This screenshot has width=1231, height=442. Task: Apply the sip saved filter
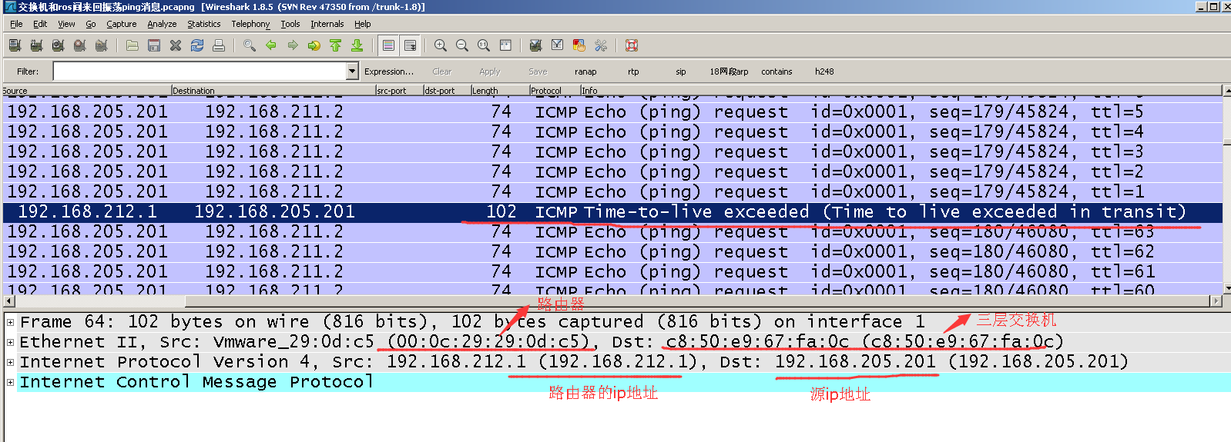680,71
